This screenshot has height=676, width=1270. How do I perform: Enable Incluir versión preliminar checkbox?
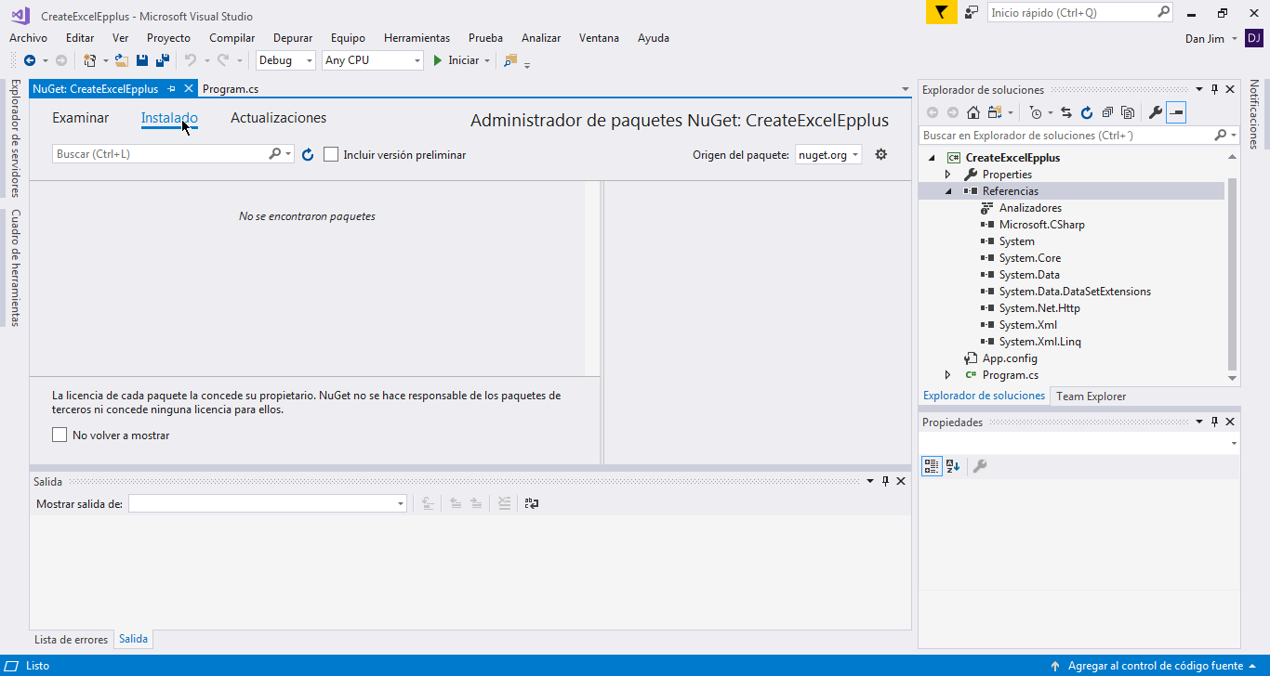(x=331, y=155)
